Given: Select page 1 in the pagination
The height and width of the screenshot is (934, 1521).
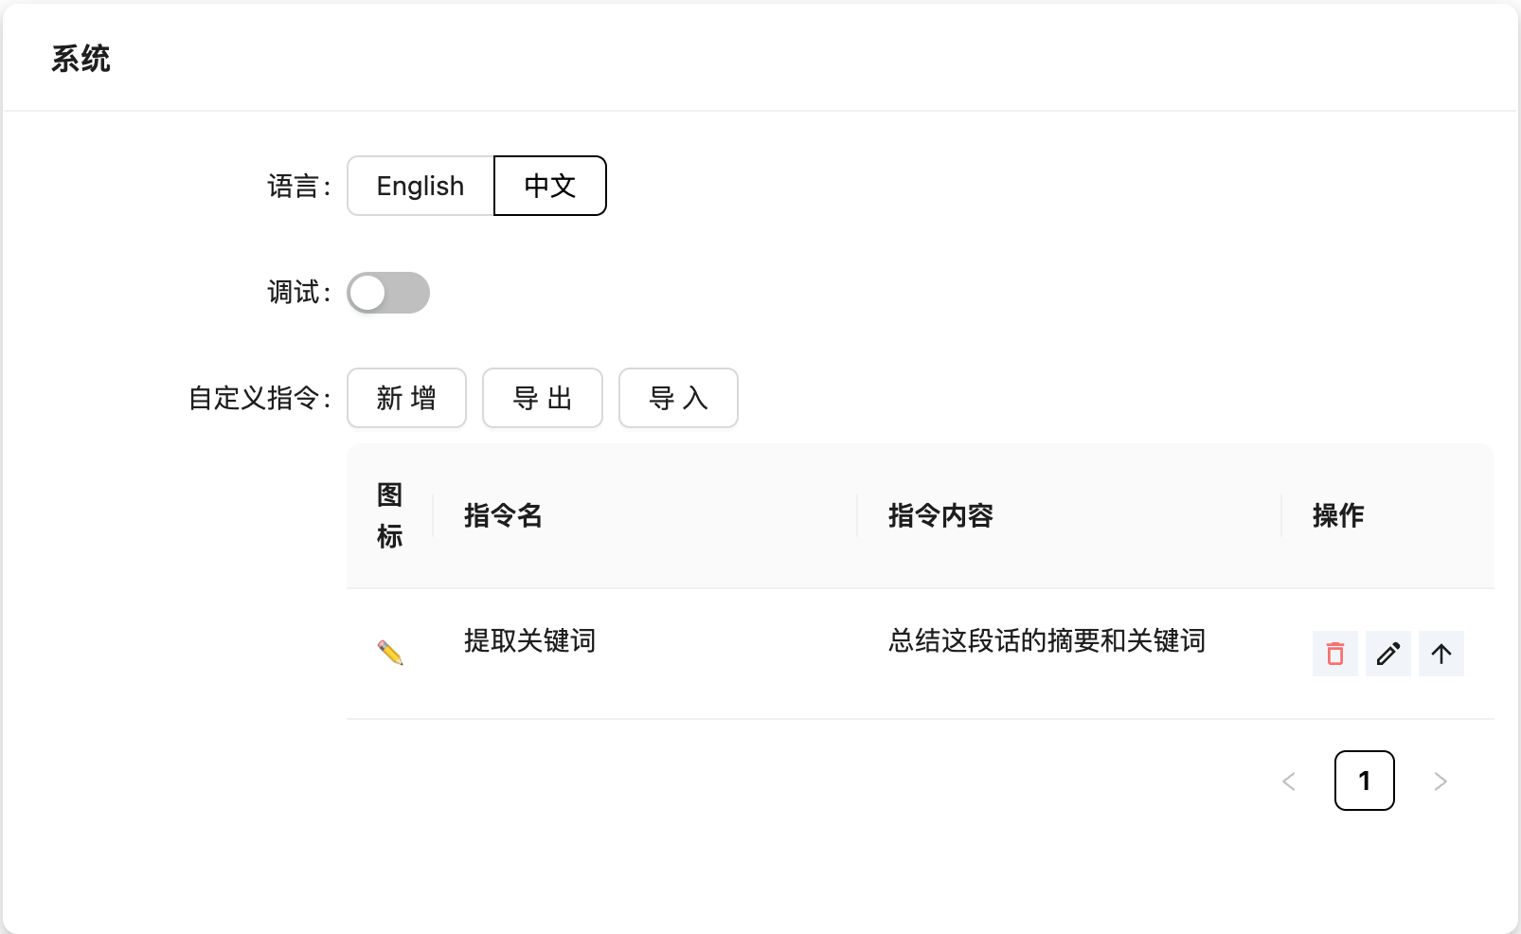Looking at the screenshot, I should coord(1364,781).
